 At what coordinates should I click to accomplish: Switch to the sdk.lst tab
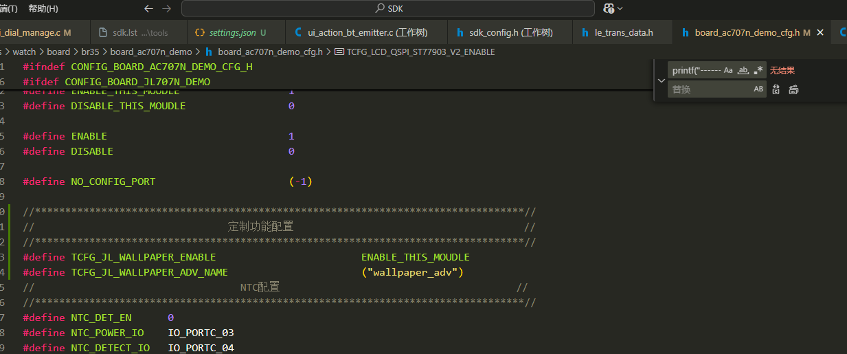tap(140, 32)
